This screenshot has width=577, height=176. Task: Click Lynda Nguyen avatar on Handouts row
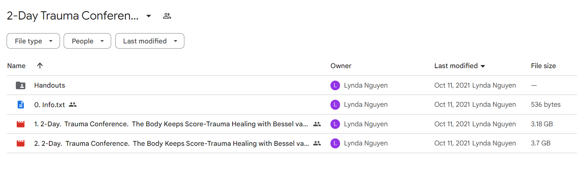tap(335, 85)
